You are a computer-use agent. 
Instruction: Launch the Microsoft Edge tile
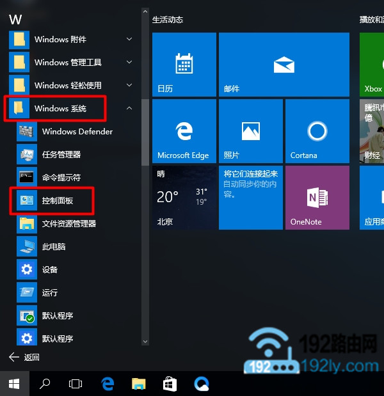click(183, 131)
